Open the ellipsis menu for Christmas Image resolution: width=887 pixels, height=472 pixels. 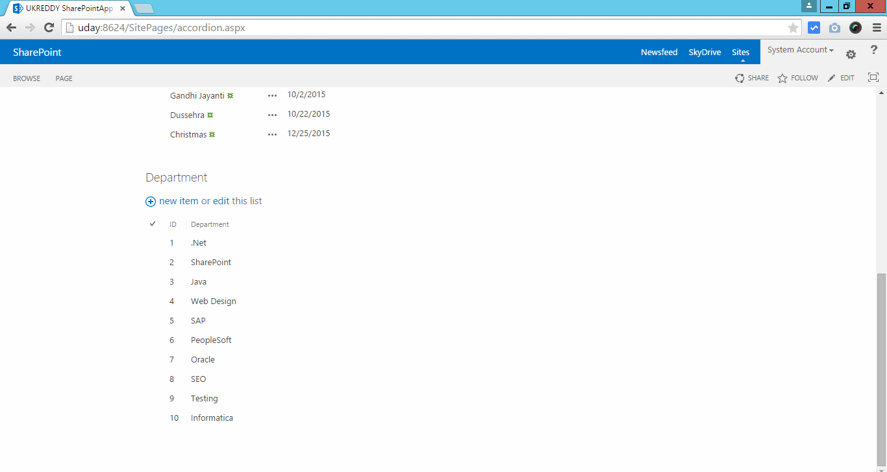[271, 134]
